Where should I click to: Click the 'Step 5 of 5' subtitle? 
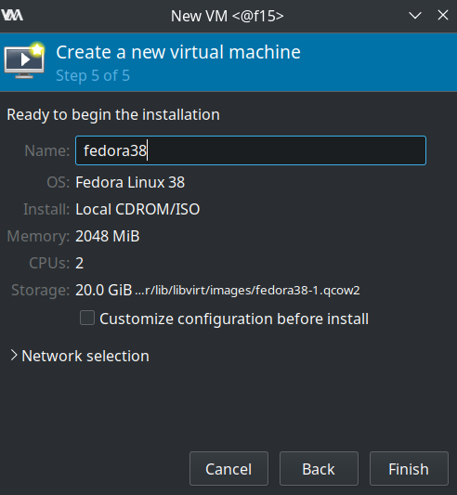click(93, 76)
